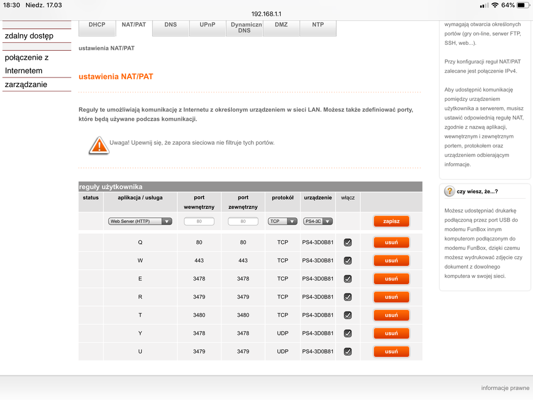Toggle the enable checkbox for rule E

pos(348,279)
